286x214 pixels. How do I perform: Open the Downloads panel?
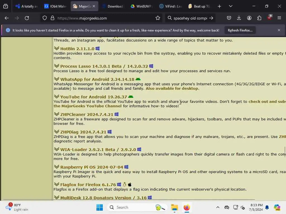point(239,18)
